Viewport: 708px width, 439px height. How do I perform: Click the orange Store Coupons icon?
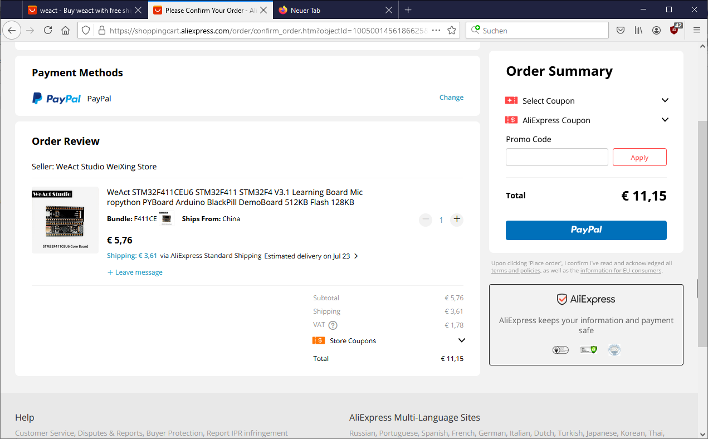pyautogui.click(x=319, y=340)
